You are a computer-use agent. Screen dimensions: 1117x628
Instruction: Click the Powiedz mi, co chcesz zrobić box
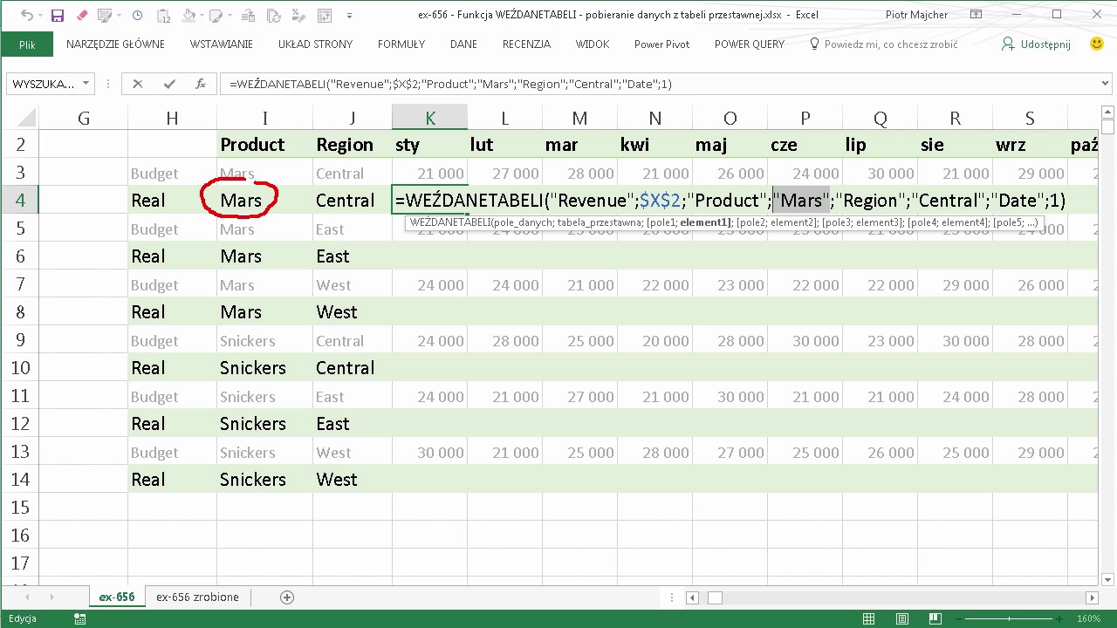[x=891, y=44]
